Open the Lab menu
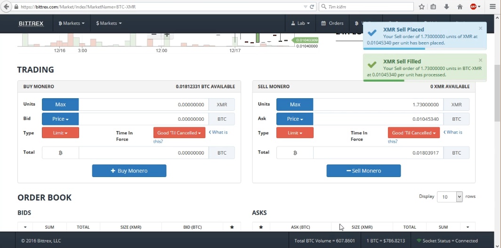Image resolution: width=501 pixels, height=248 pixels. click(300, 23)
